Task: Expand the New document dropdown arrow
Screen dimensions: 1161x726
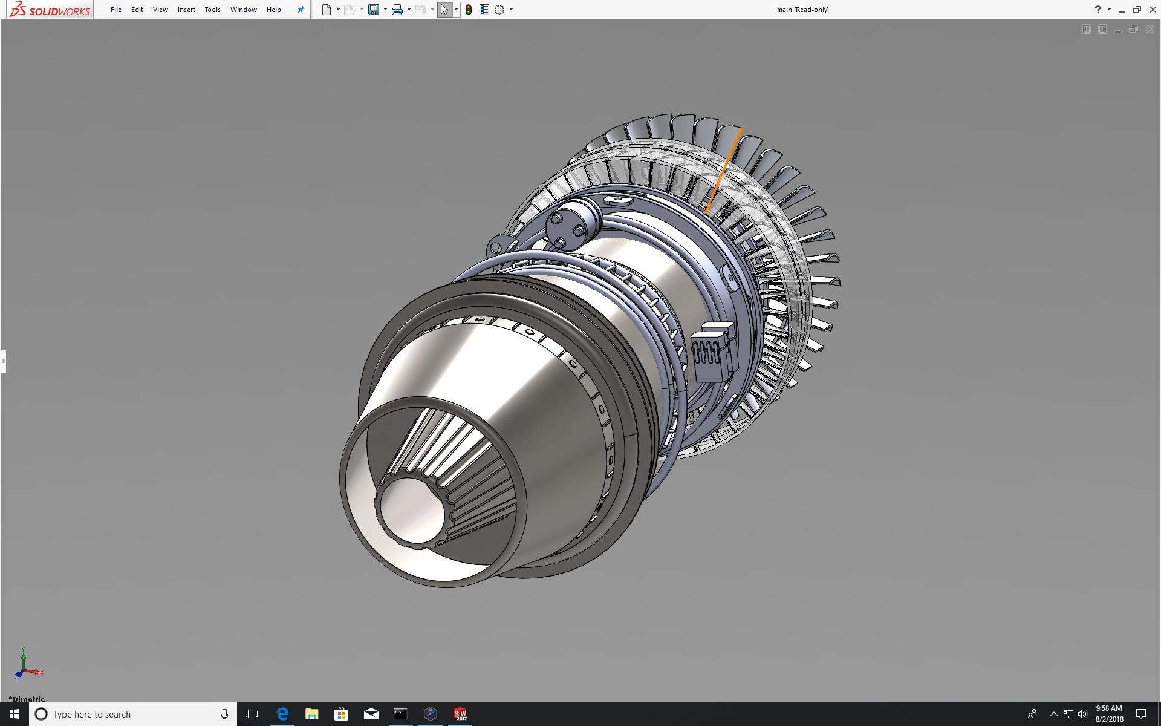Action: [x=338, y=10]
